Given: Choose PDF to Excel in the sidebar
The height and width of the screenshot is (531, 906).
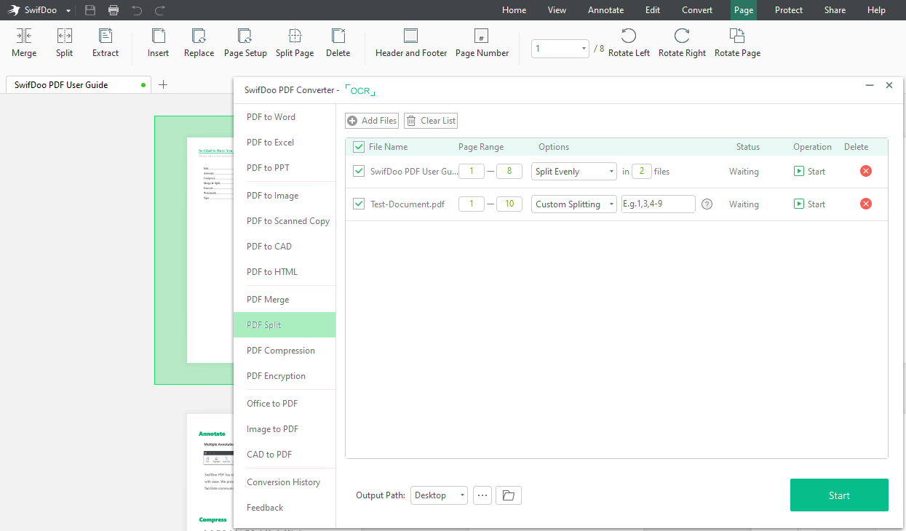Looking at the screenshot, I should pos(285,143).
